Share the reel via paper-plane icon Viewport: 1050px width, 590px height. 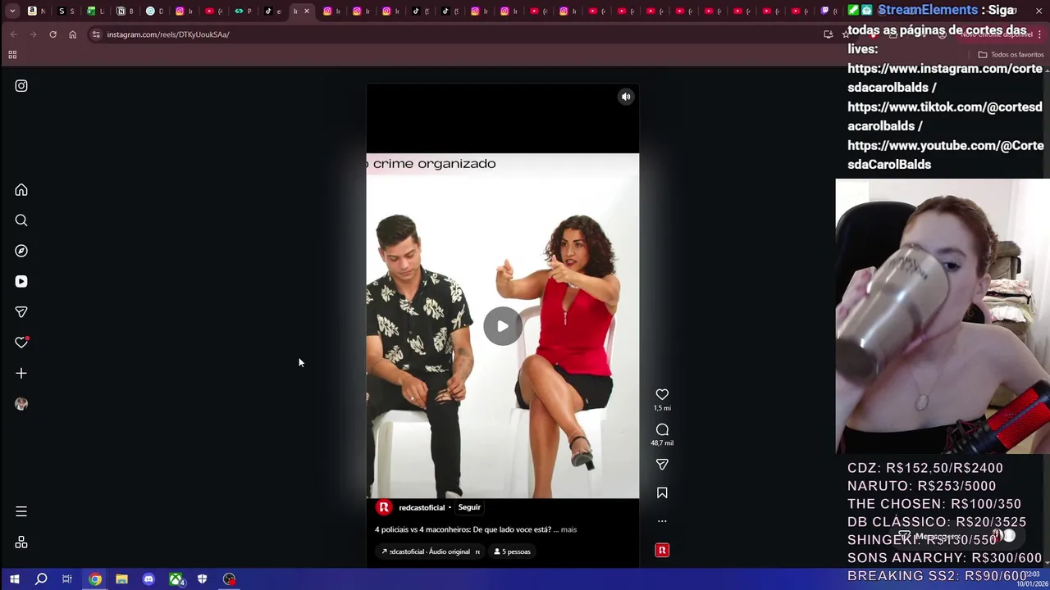[x=662, y=465]
